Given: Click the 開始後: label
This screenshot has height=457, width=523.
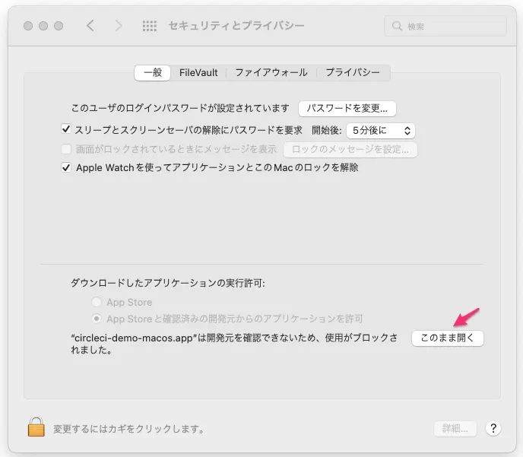Looking at the screenshot, I should coord(327,130).
